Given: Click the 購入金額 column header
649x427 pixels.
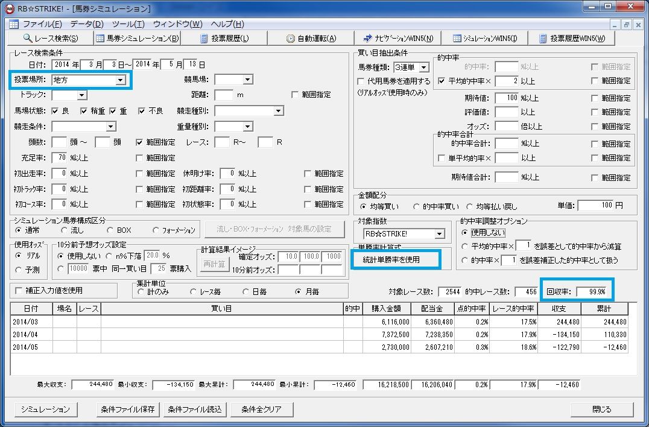Looking at the screenshot, I should tap(387, 309).
